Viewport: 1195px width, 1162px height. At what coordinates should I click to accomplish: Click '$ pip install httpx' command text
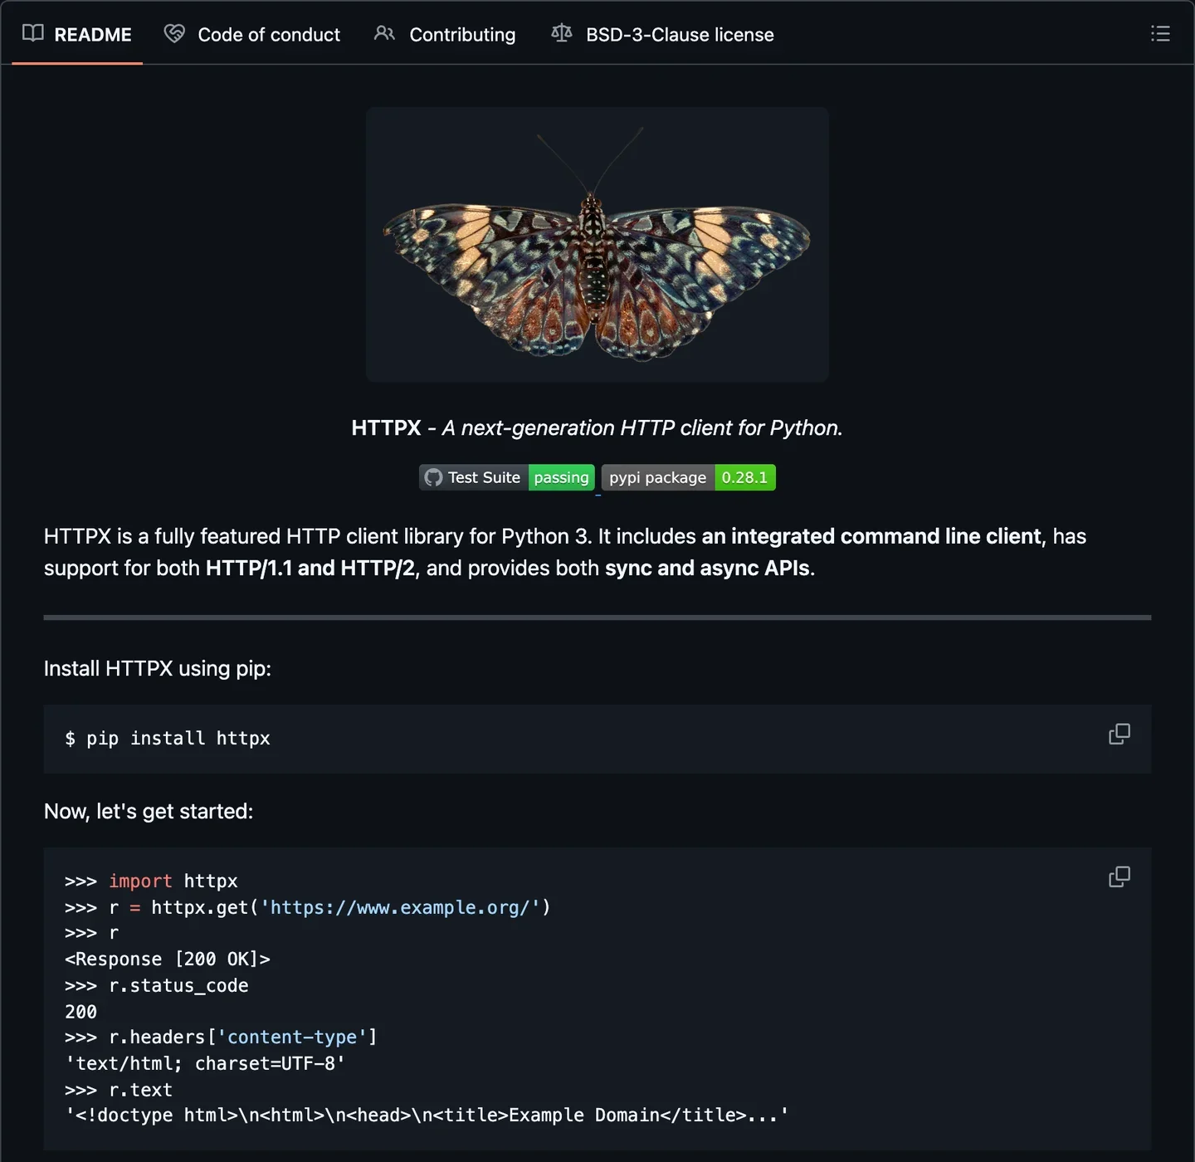click(x=168, y=739)
